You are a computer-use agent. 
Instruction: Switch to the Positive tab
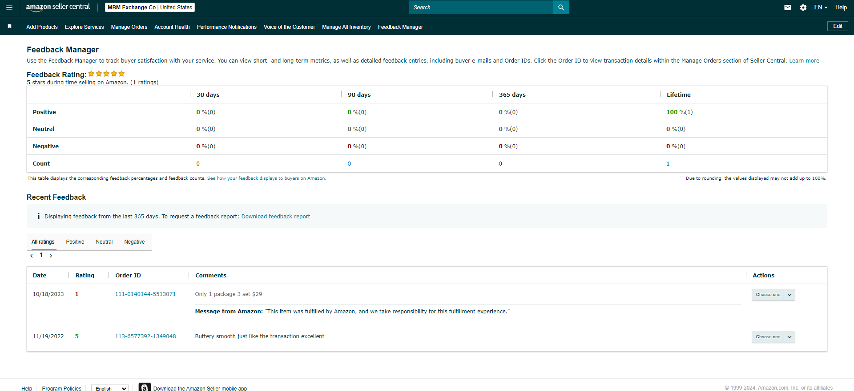(75, 242)
